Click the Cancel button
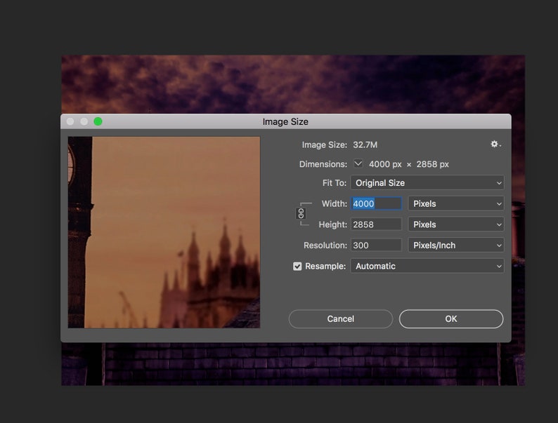 (341, 319)
